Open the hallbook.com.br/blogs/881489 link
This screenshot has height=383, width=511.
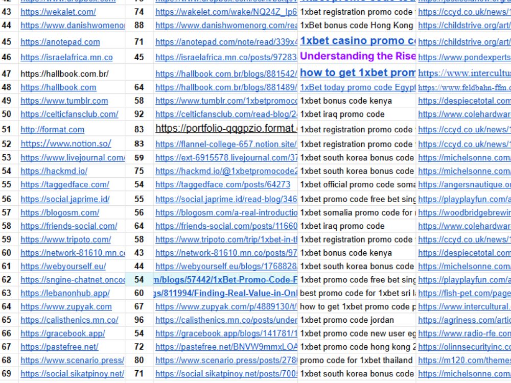click(x=226, y=87)
